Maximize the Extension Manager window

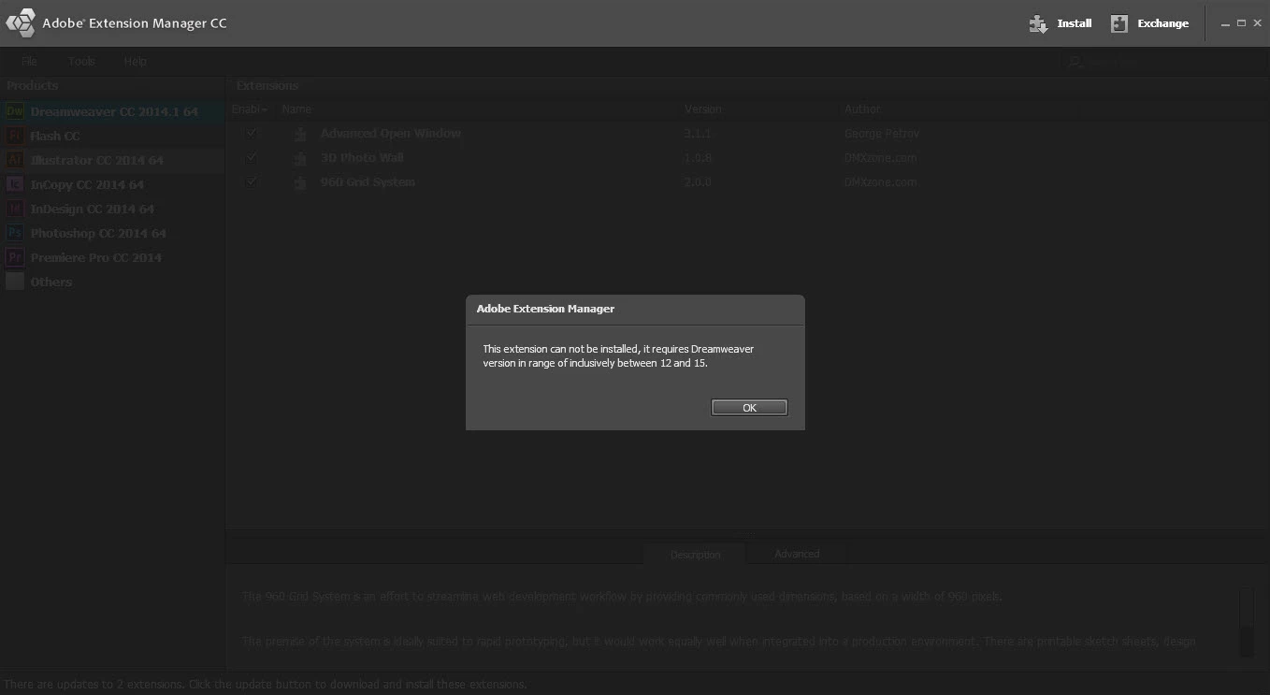[1241, 23]
